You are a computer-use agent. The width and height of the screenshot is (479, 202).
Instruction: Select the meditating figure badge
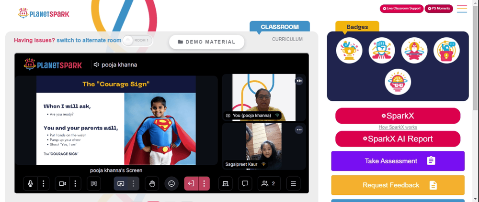pyautogui.click(x=414, y=50)
